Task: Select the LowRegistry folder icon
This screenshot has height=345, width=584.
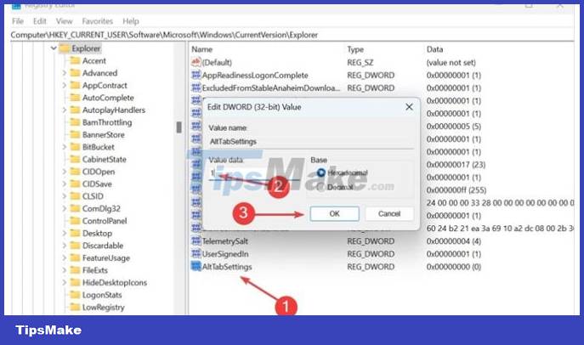Action: pos(76,307)
